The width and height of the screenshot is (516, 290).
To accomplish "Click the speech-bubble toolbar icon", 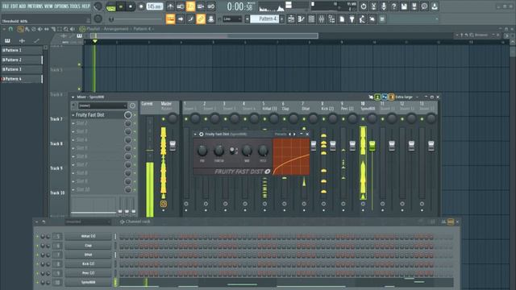I will click(425, 6).
